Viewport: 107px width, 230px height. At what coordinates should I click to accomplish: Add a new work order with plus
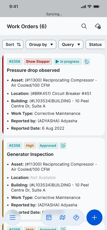coord(94,217)
